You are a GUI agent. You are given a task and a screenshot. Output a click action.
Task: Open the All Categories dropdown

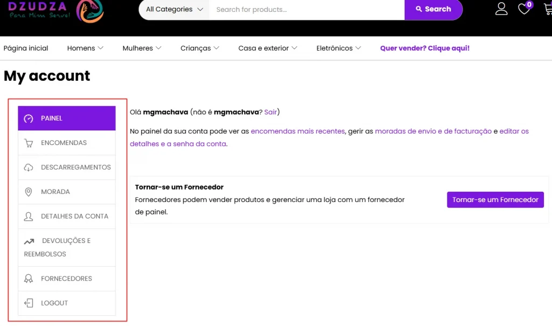[174, 9]
